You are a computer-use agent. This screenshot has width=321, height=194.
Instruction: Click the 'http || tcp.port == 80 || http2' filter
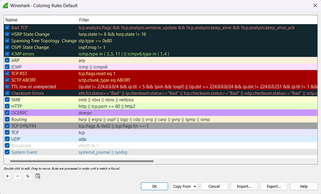click(107, 106)
